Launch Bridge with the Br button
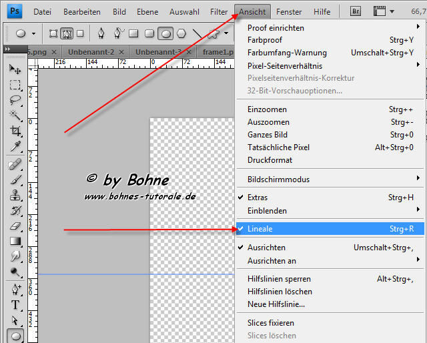Viewport: 427px width, 343px height. pos(356,12)
